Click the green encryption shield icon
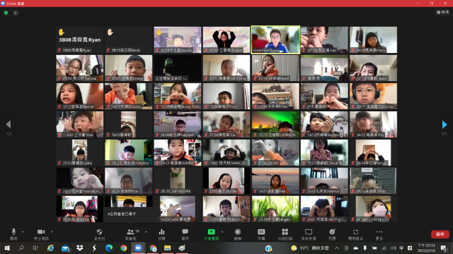The height and width of the screenshot is (254, 453). pyautogui.click(x=6, y=13)
